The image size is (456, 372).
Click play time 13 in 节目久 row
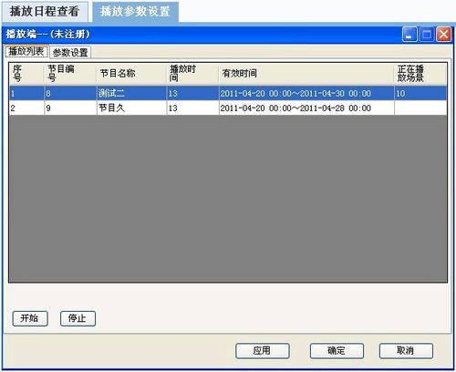coord(192,108)
